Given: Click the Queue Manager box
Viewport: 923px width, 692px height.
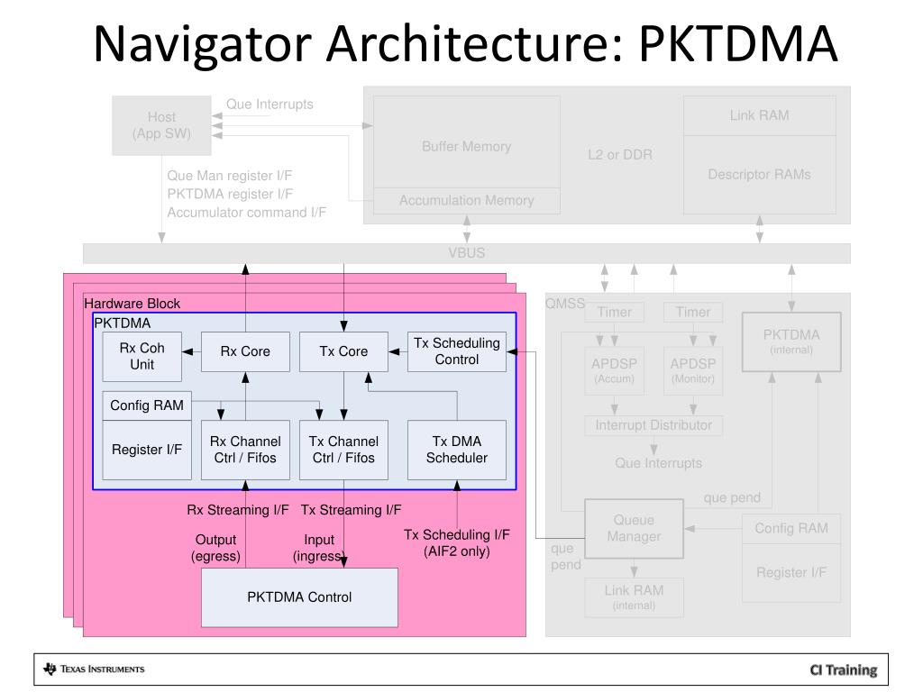Looking at the screenshot, I should [634, 528].
